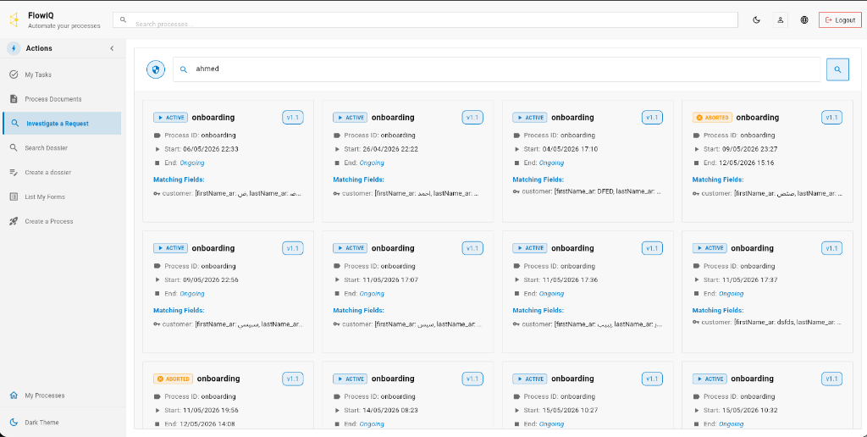
Task: Click v1.1 badge on card starting 04/05/2026 17:10
Action: (652, 117)
